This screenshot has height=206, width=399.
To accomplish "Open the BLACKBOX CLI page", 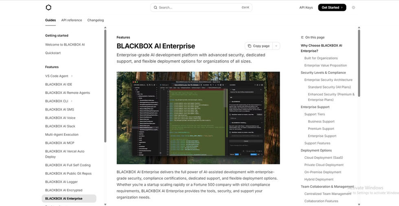I will pyautogui.click(x=57, y=101).
